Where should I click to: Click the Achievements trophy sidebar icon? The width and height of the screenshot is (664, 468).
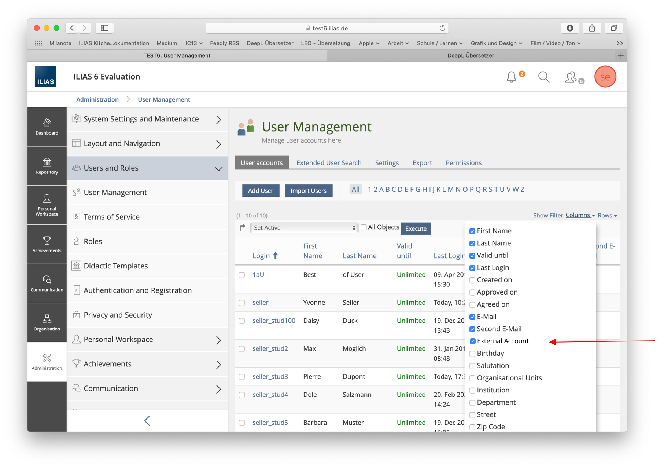(x=47, y=244)
